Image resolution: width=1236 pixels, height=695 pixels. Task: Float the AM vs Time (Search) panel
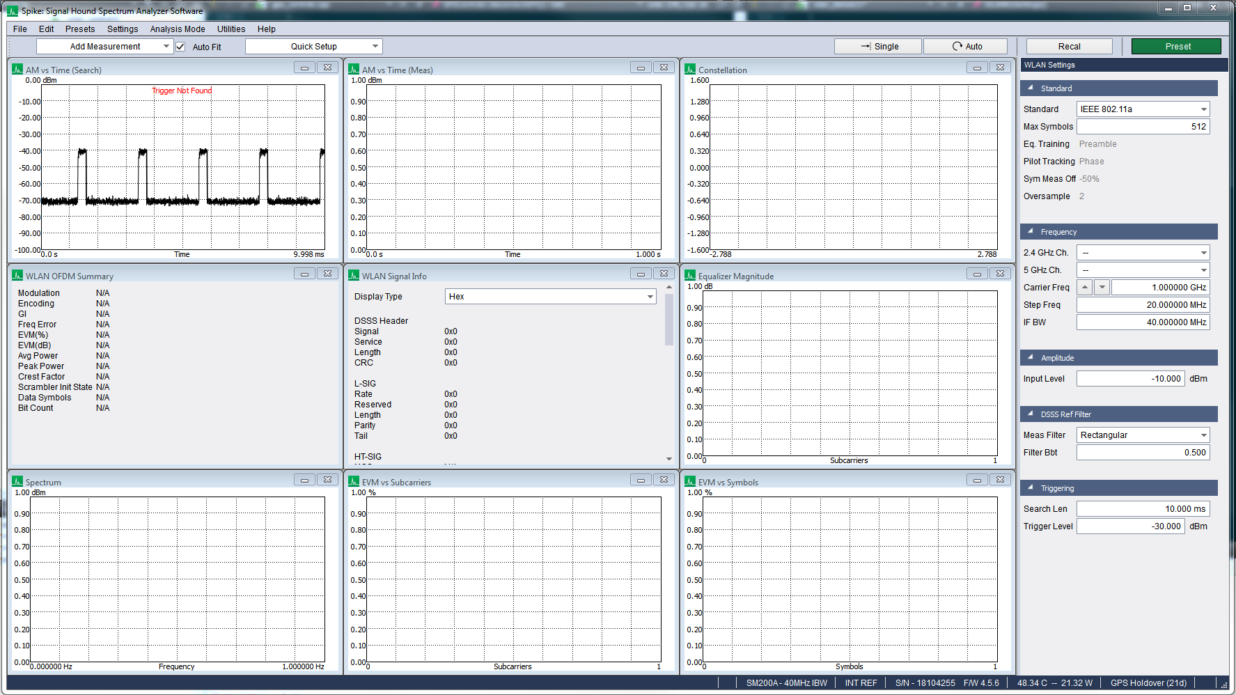click(304, 68)
